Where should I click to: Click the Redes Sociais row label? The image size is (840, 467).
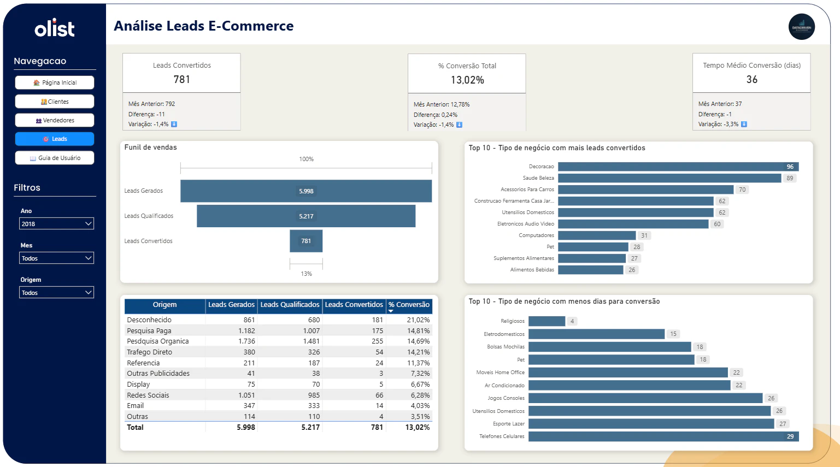point(148,395)
